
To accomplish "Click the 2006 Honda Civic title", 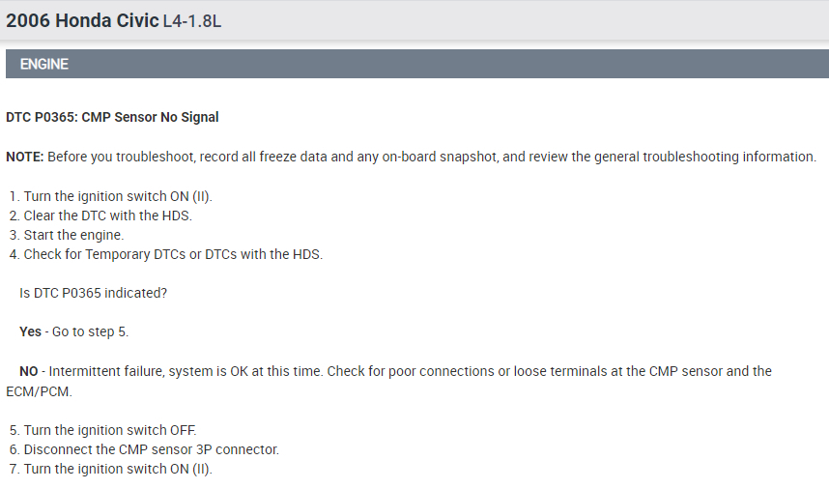I will (x=82, y=20).
